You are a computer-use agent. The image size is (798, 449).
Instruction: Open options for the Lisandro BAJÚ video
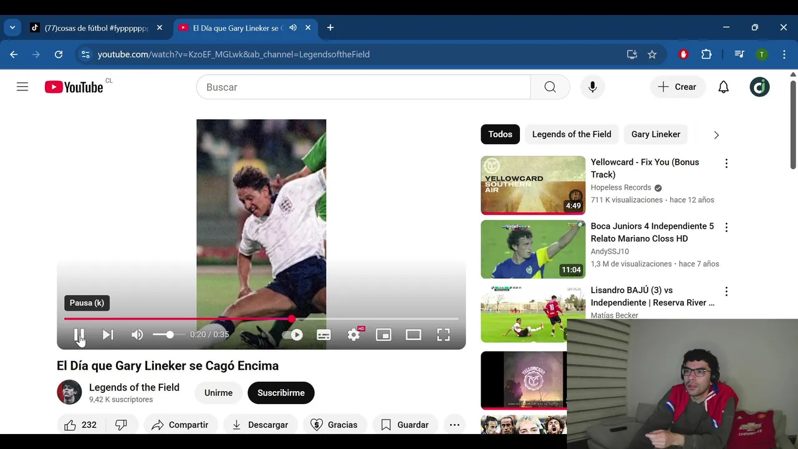click(726, 291)
